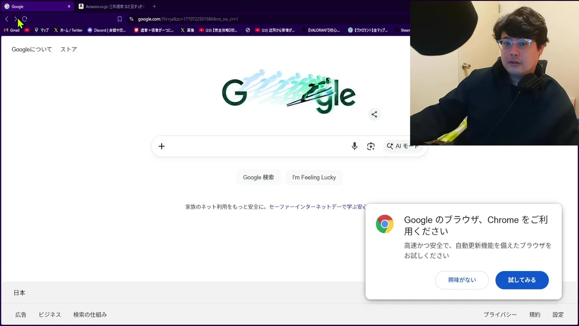Open the ビジネス footer link
This screenshot has width=579, height=326.
tap(50, 315)
